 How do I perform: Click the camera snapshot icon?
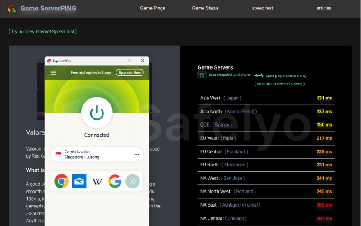point(202,75)
